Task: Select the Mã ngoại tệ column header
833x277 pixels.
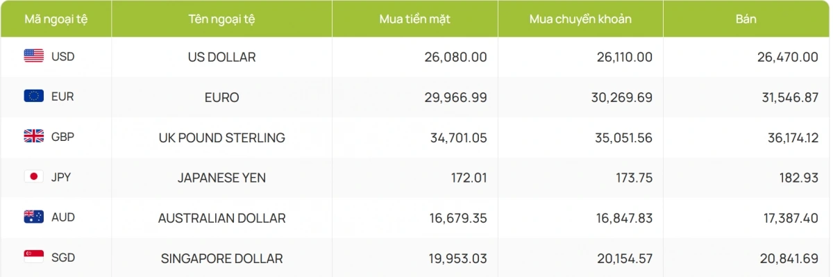Action: point(56,19)
